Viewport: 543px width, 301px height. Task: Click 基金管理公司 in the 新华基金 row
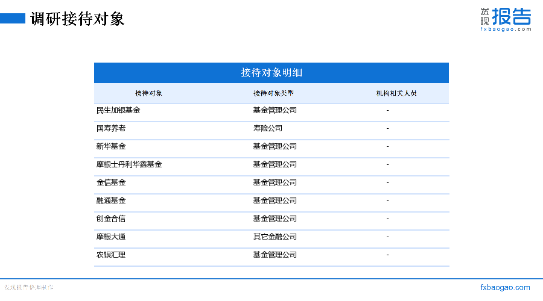(x=275, y=146)
